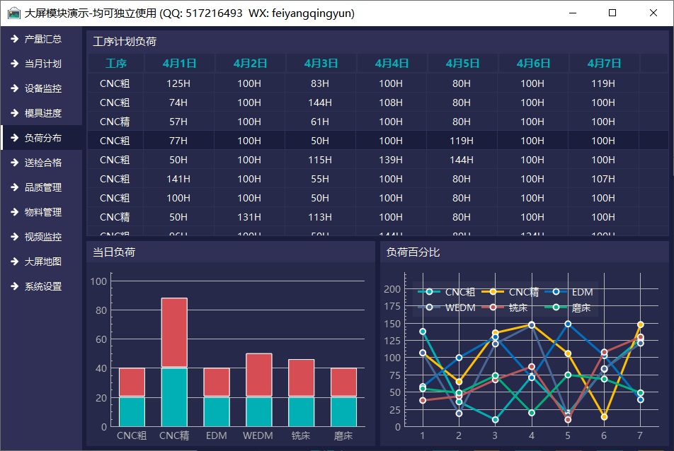Click the arrow icon next to 送检合格
This screenshot has width=674, height=451.
14,163
